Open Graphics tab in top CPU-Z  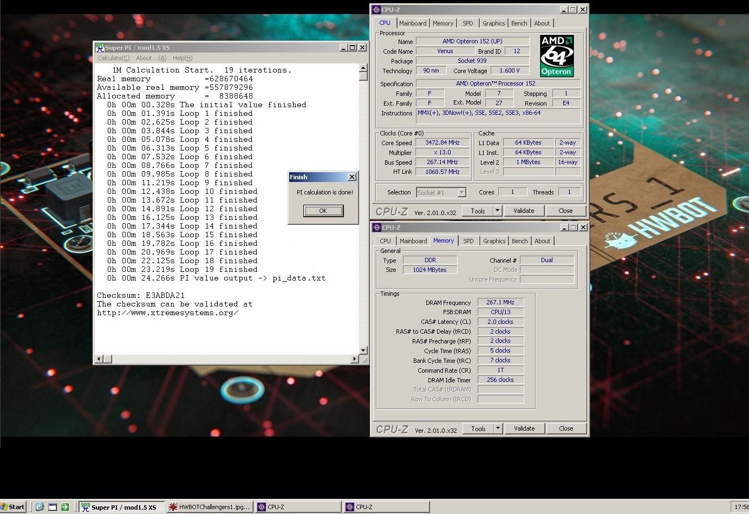pos(494,23)
